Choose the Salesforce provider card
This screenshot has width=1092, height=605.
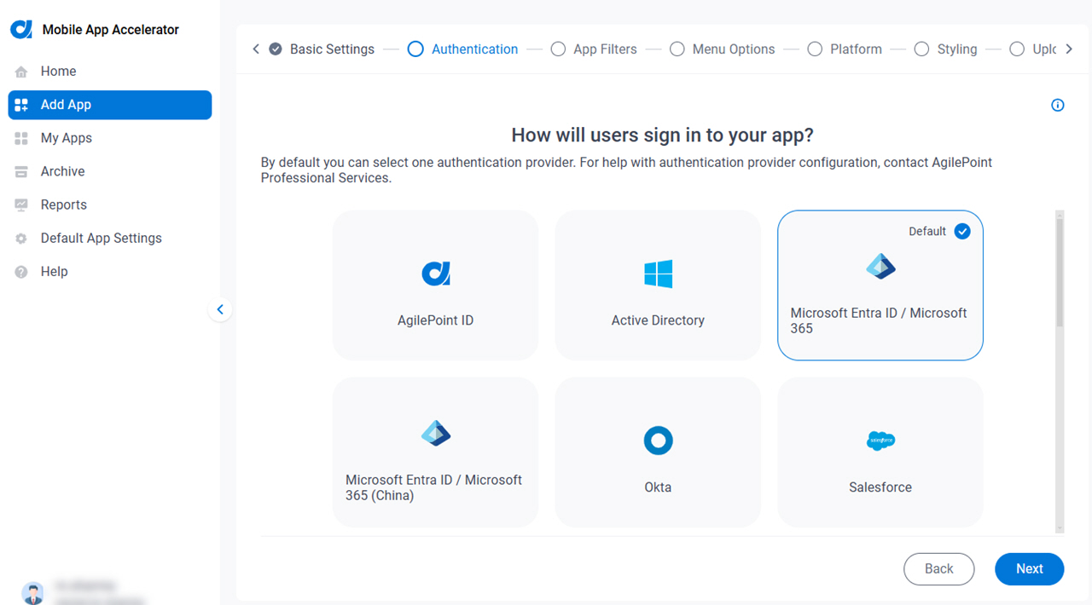tap(880, 452)
